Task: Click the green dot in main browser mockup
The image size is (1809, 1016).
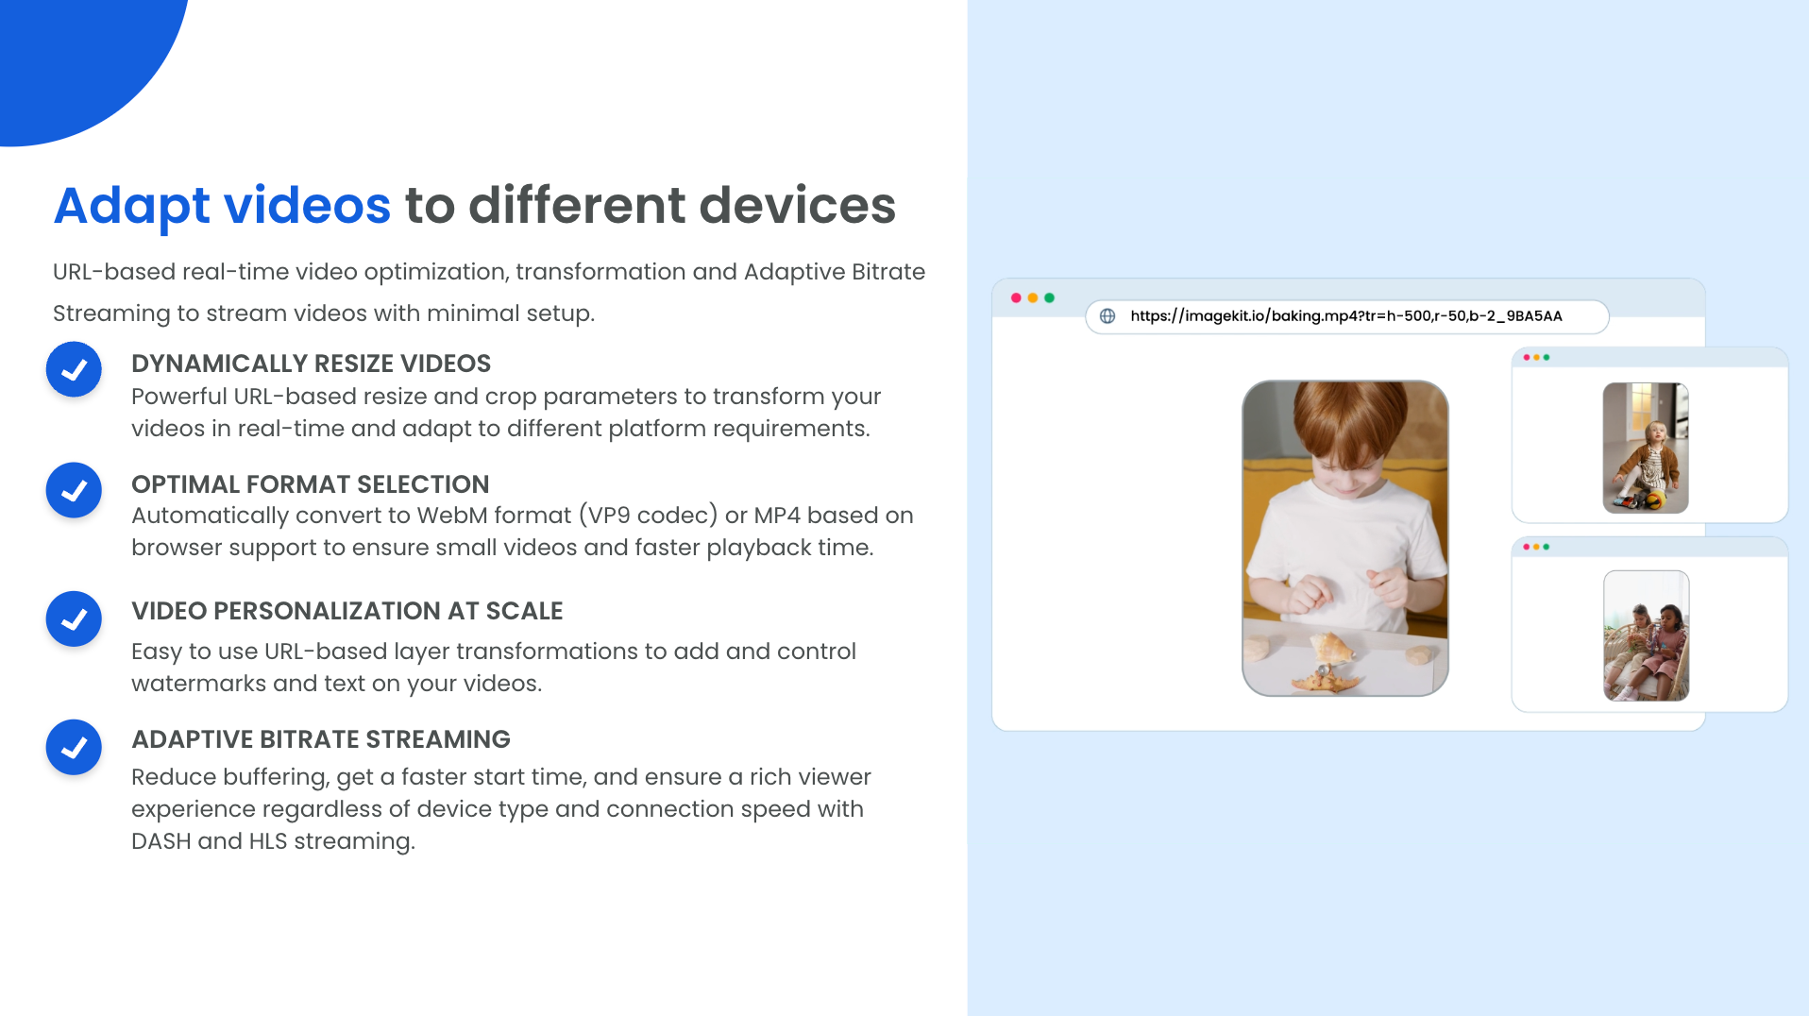Action: pyautogui.click(x=1049, y=297)
